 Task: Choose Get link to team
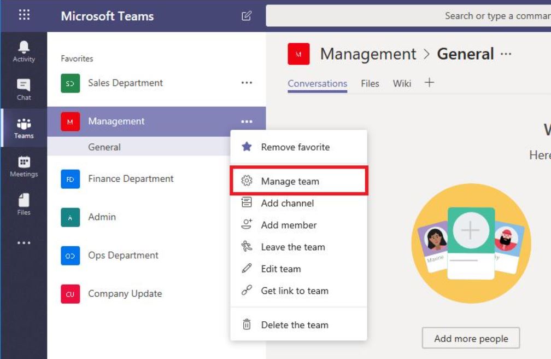pos(298,291)
